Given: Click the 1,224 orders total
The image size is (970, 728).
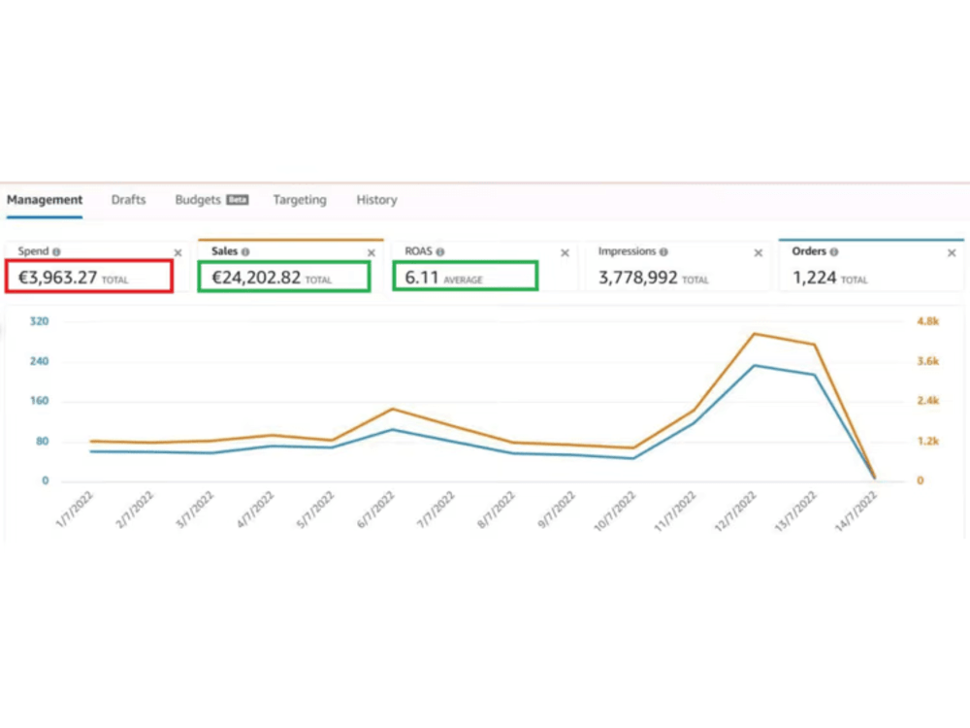Looking at the screenshot, I should click(x=815, y=278).
